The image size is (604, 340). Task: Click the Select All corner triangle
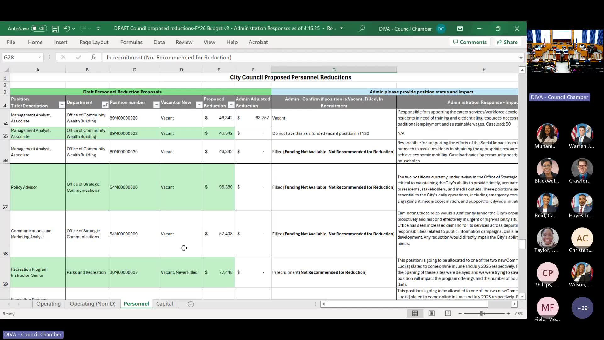click(6, 70)
